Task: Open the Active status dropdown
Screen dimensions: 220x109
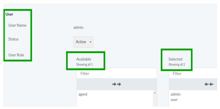Action: pos(83,42)
